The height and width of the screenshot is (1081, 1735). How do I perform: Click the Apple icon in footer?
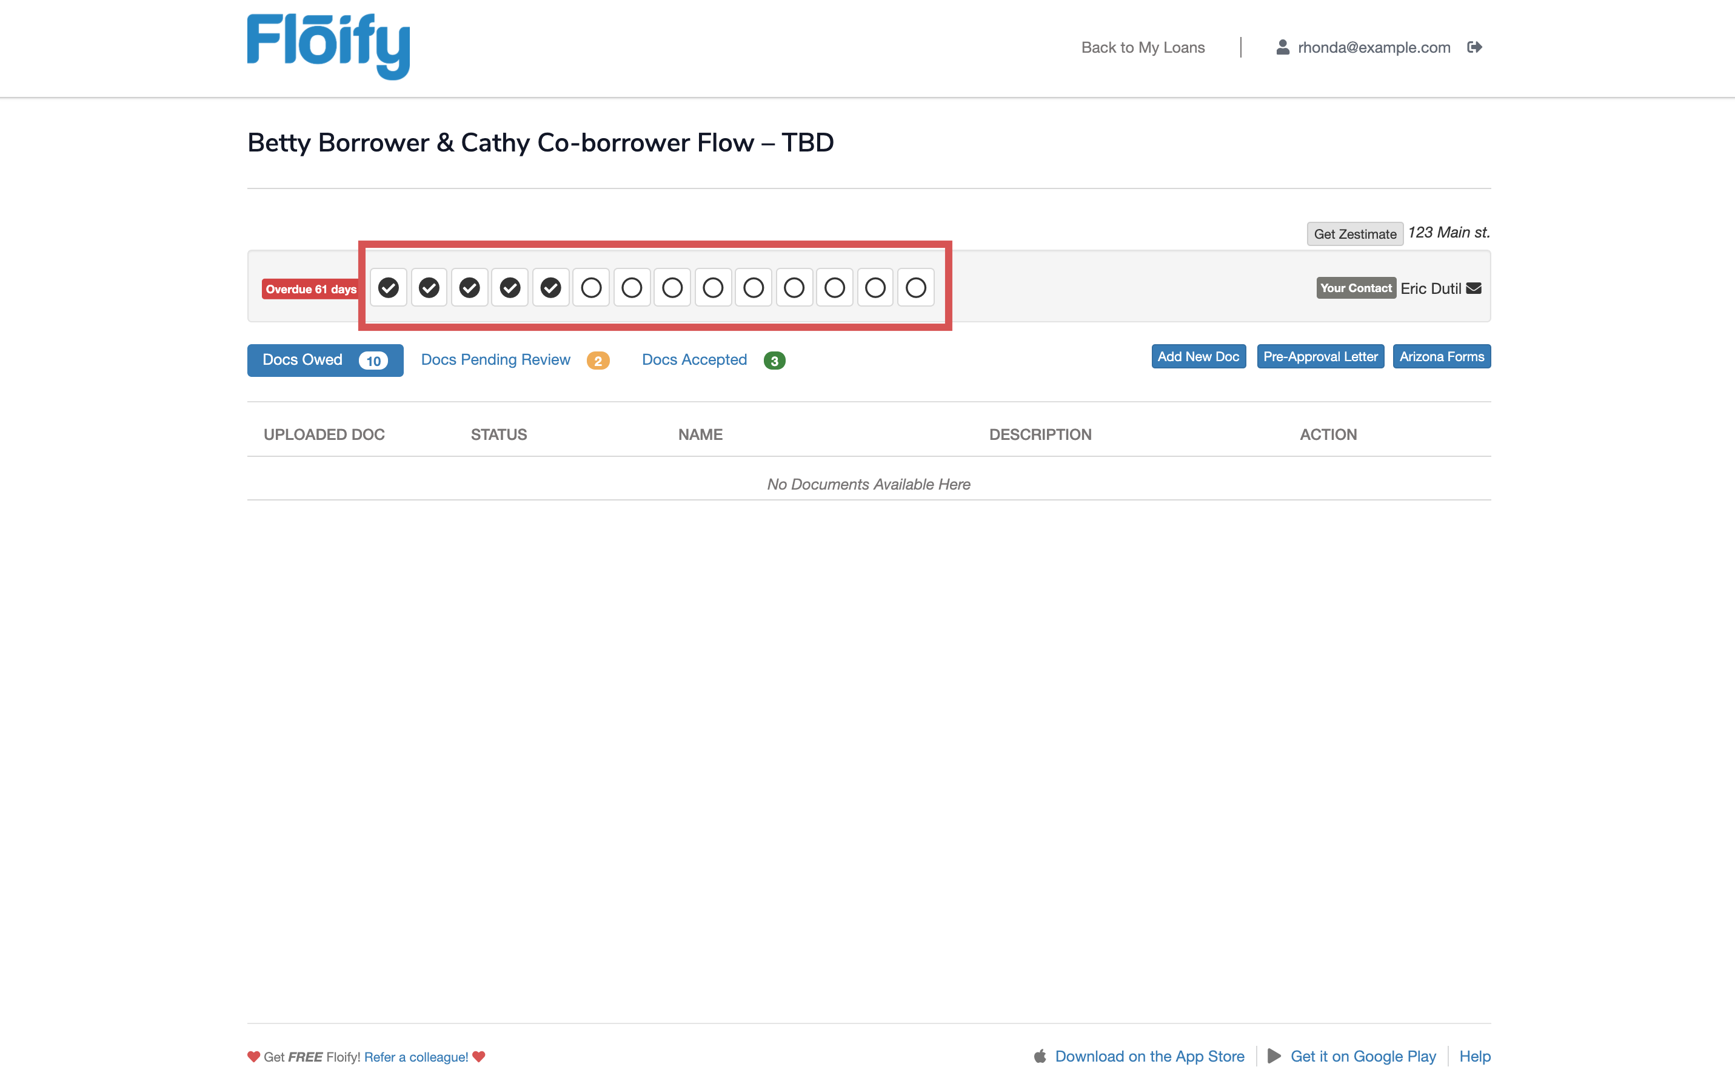click(1040, 1056)
